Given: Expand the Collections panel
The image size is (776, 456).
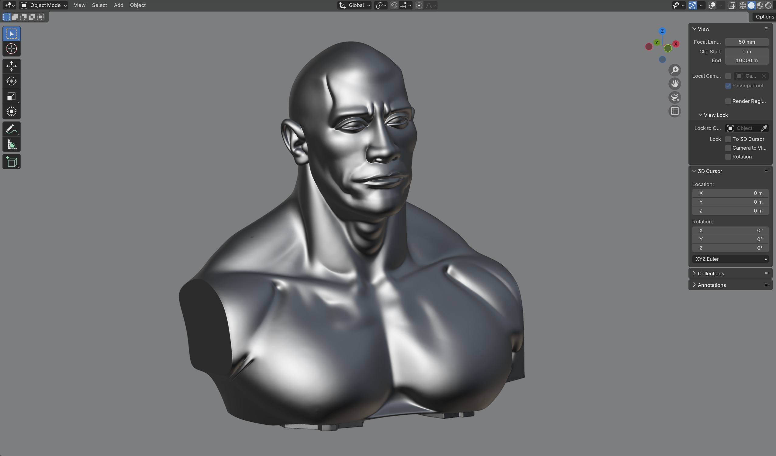Looking at the screenshot, I should pos(711,273).
